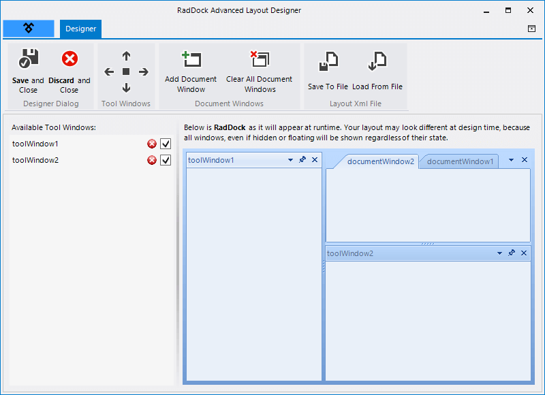Viewport: 545px width, 395px height.
Task: Open the toolWindow2 caption dropdown menu
Action: click(x=499, y=253)
